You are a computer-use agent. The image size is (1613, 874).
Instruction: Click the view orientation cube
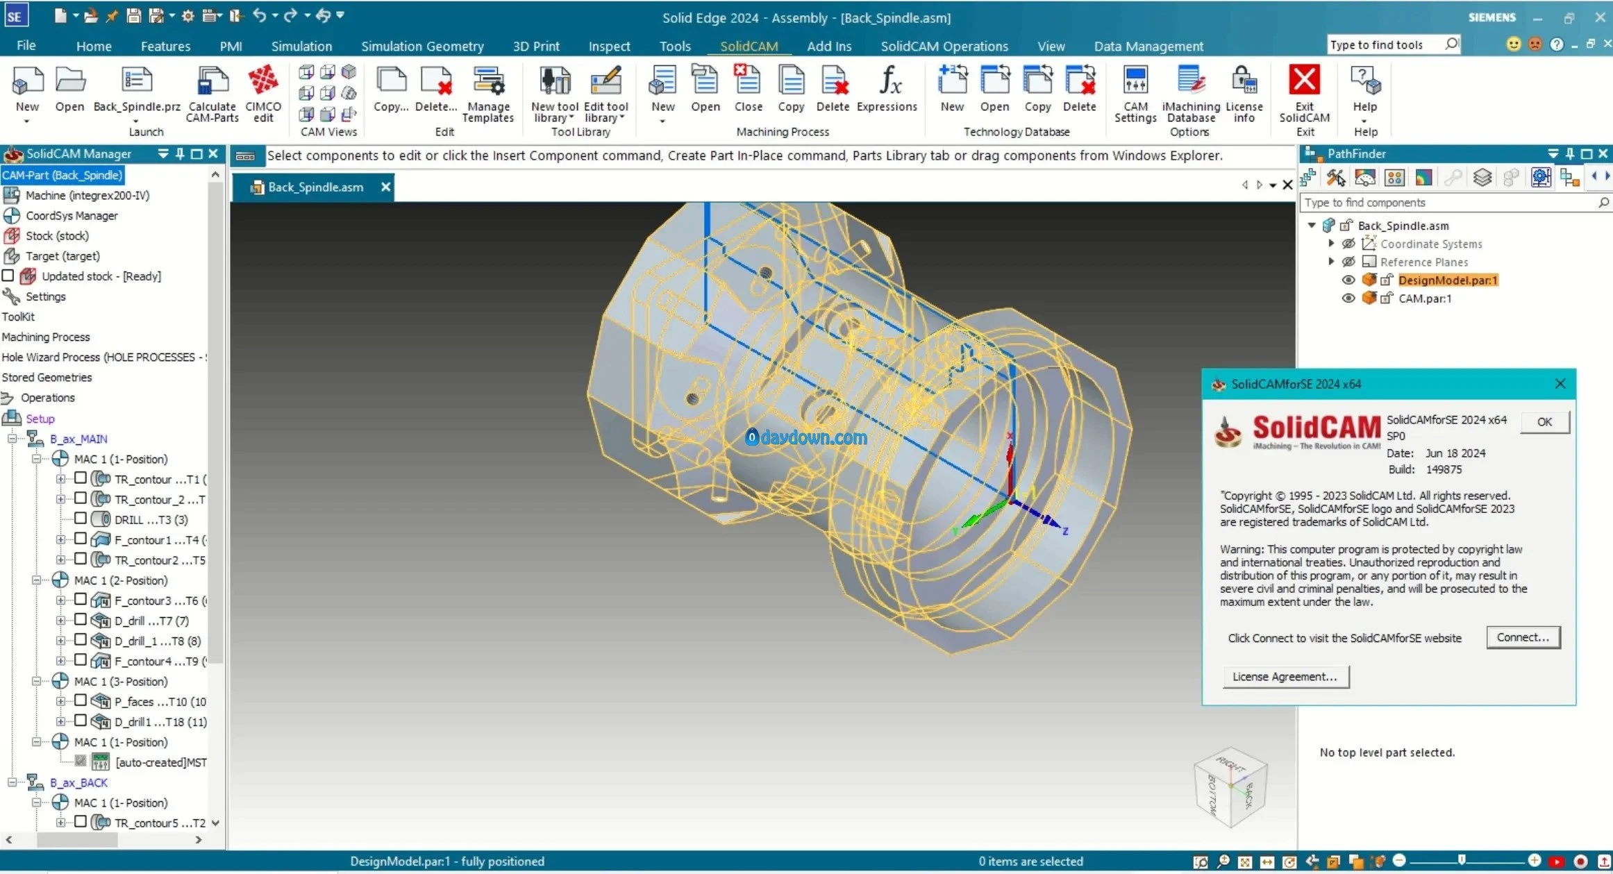tap(1230, 786)
